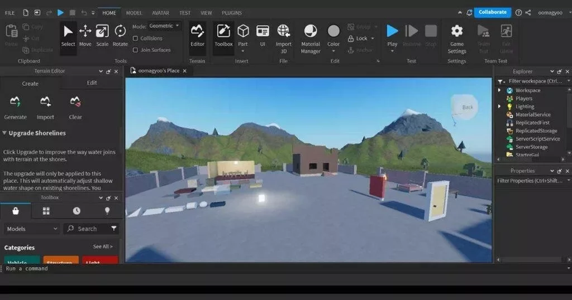572x300 pixels.
Task: Generate terrain in Terrain Editor
Action: point(15,108)
